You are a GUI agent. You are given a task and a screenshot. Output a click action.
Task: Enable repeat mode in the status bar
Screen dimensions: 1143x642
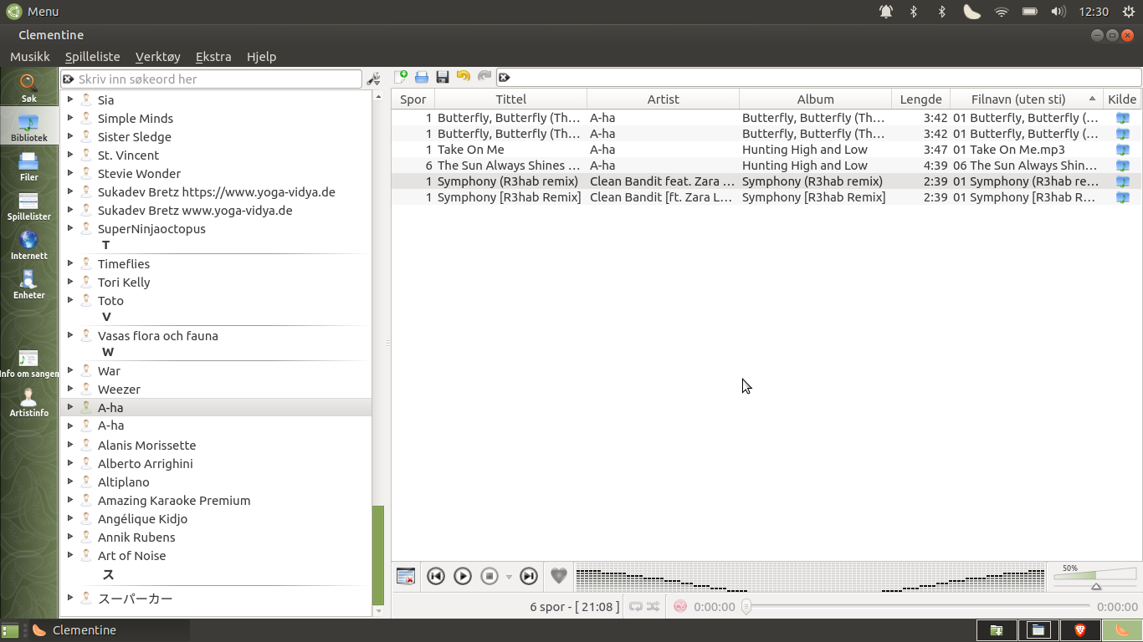click(637, 606)
